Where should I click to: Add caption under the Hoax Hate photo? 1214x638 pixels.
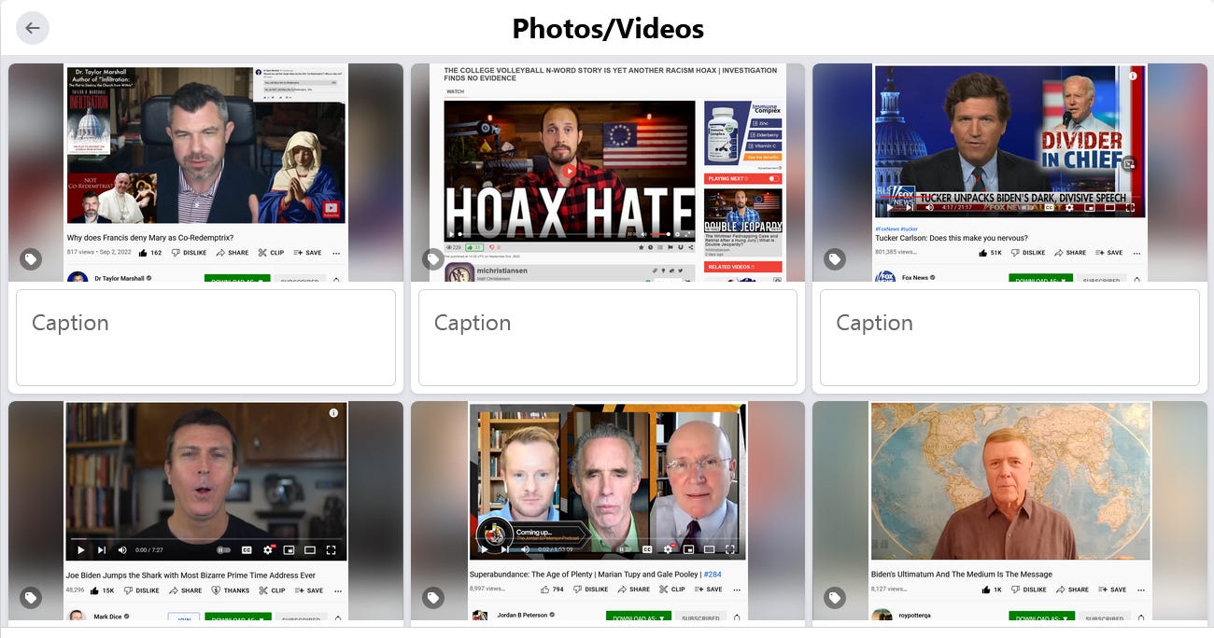pos(608,338)
